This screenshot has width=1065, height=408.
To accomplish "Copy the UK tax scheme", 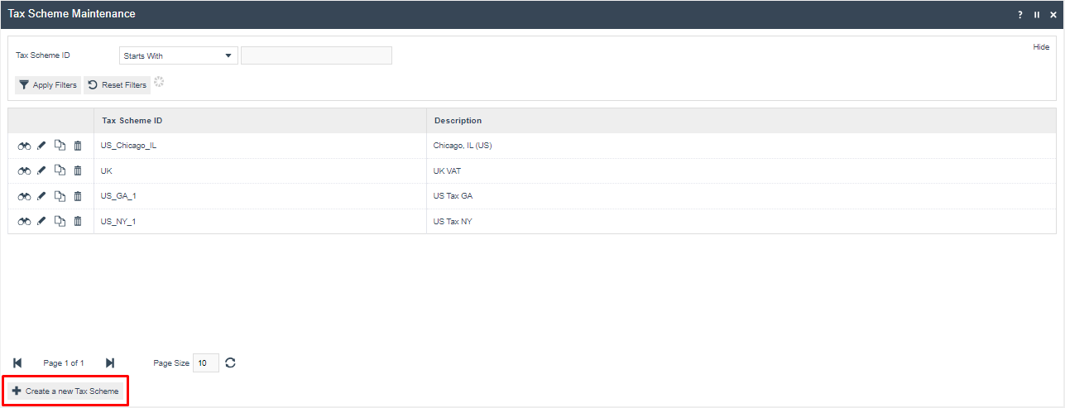I will click(60, 170).
